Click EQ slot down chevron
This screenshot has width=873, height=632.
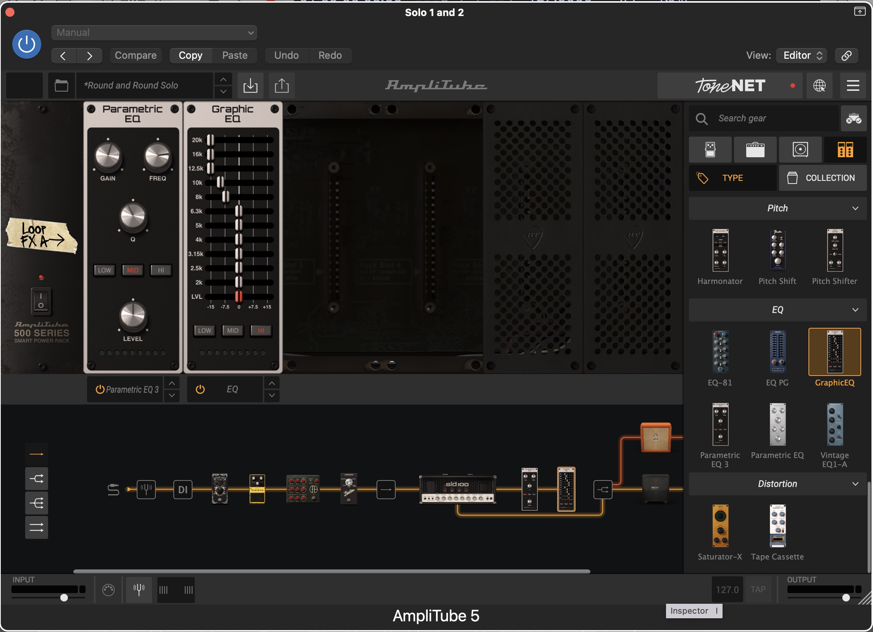pyautogui.click(x=272, y=396)
